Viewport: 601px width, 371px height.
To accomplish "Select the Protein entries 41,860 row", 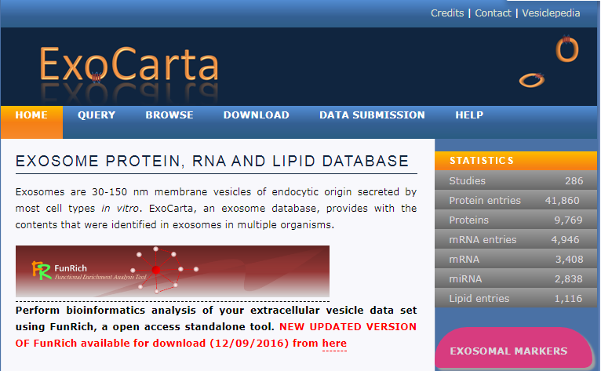I will point(516,200).
